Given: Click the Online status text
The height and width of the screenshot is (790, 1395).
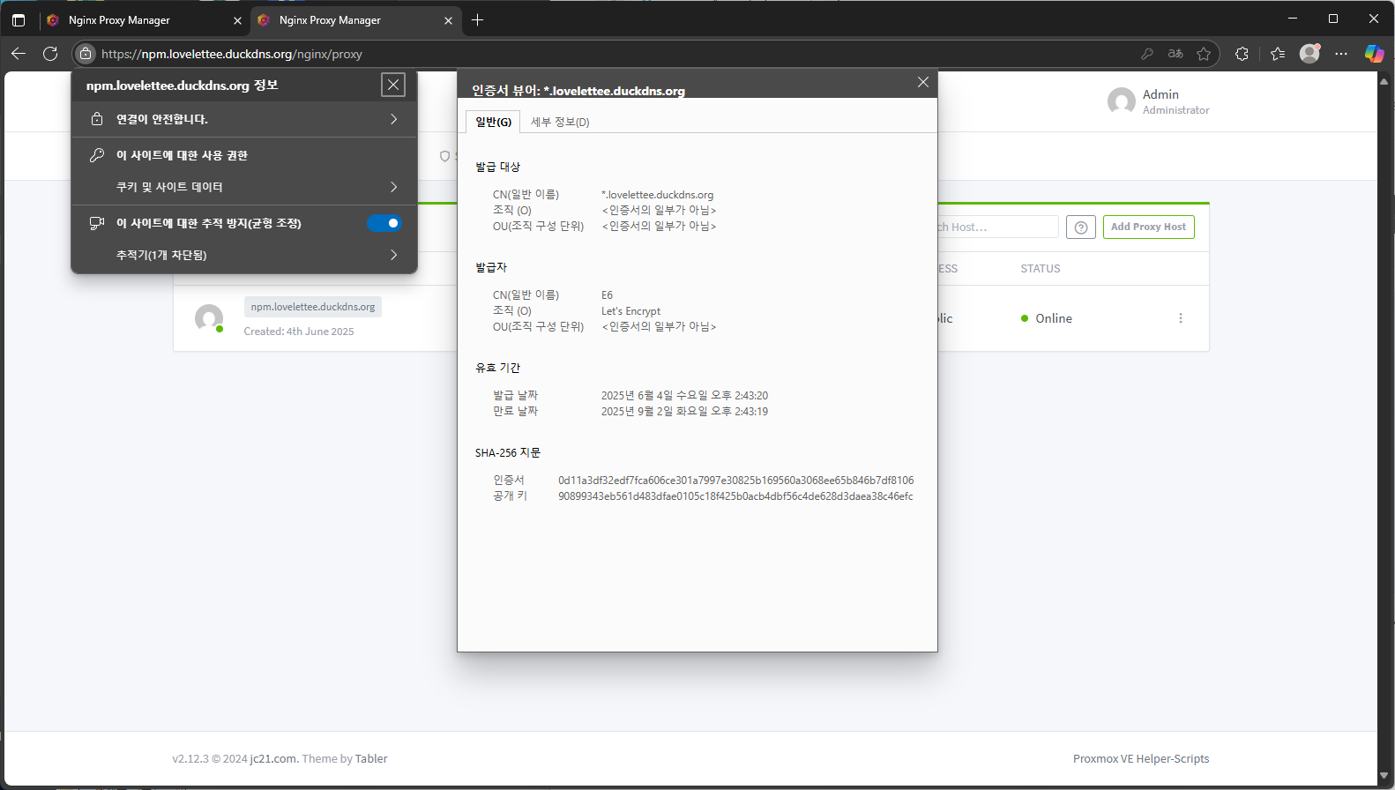Looking at the screenshot, I should 1054,318.
